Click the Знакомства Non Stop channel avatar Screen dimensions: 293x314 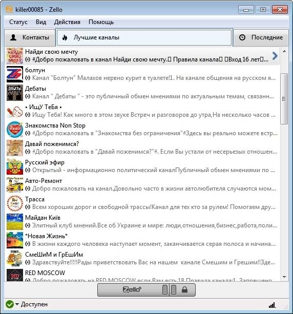pyautogui.click(x=15, y=130)
